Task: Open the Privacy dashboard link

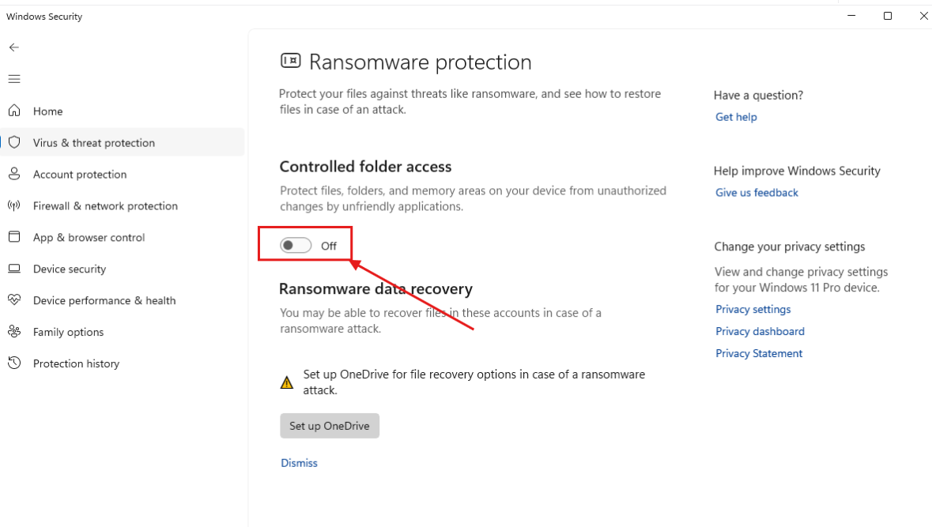Action: tap(760, 332)
